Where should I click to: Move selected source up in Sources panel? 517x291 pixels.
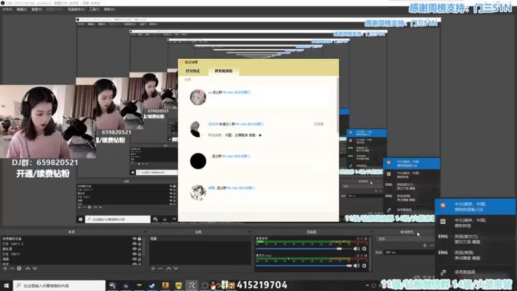(x=28, y=268)
